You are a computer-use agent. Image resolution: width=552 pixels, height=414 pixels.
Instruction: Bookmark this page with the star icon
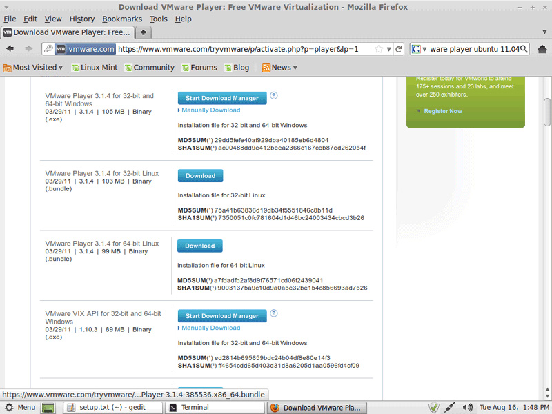coord(379,49)
